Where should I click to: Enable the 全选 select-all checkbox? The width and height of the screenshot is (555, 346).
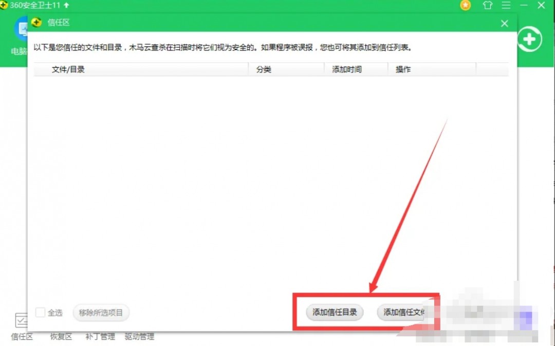(41, 312)
